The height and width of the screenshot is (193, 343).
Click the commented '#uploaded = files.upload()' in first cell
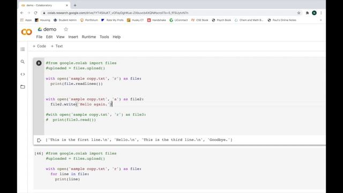[x=76, y=68]
